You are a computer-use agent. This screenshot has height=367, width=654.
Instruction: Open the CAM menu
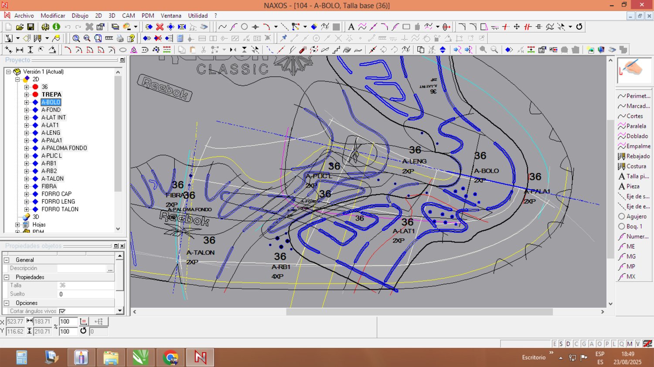pos(128,16)
